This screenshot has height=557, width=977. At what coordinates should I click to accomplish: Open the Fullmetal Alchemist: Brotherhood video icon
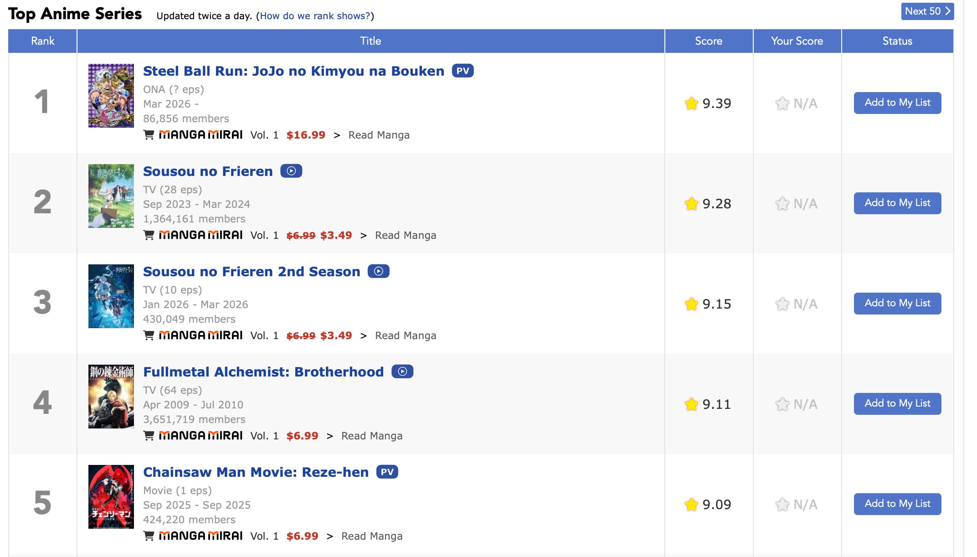[402, 372]
